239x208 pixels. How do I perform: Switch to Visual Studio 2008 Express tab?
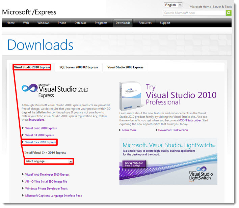[x=125, y=67]
